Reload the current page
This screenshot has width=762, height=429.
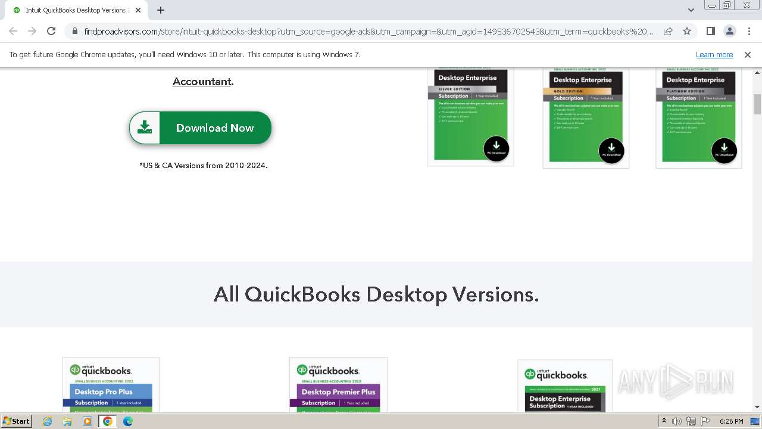point(51,31)
